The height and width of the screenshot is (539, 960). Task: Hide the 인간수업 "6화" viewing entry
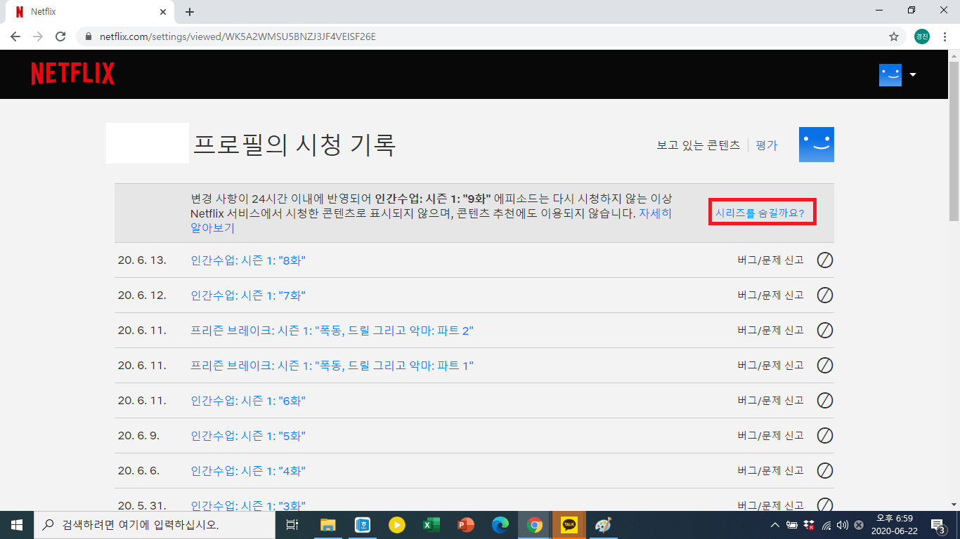[825, 401]
